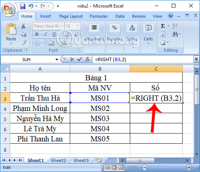Image resolution: width=200 pixels, height=172 pixels.
Task: Save the workbook with the floppy icon
Action: (x=23, y=6)
